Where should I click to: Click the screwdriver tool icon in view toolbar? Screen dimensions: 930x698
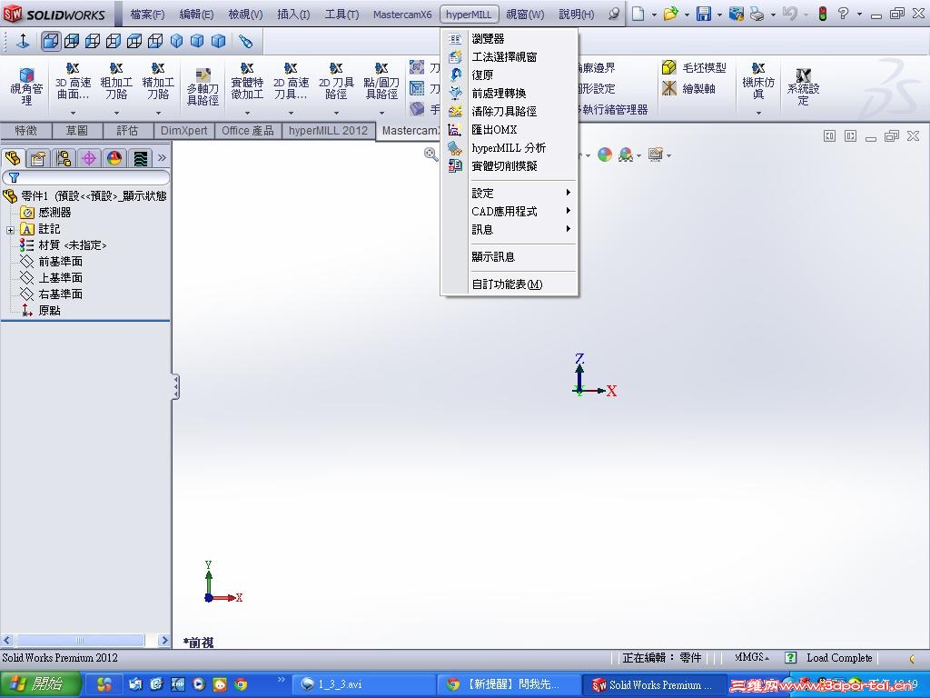click(245, 41)
